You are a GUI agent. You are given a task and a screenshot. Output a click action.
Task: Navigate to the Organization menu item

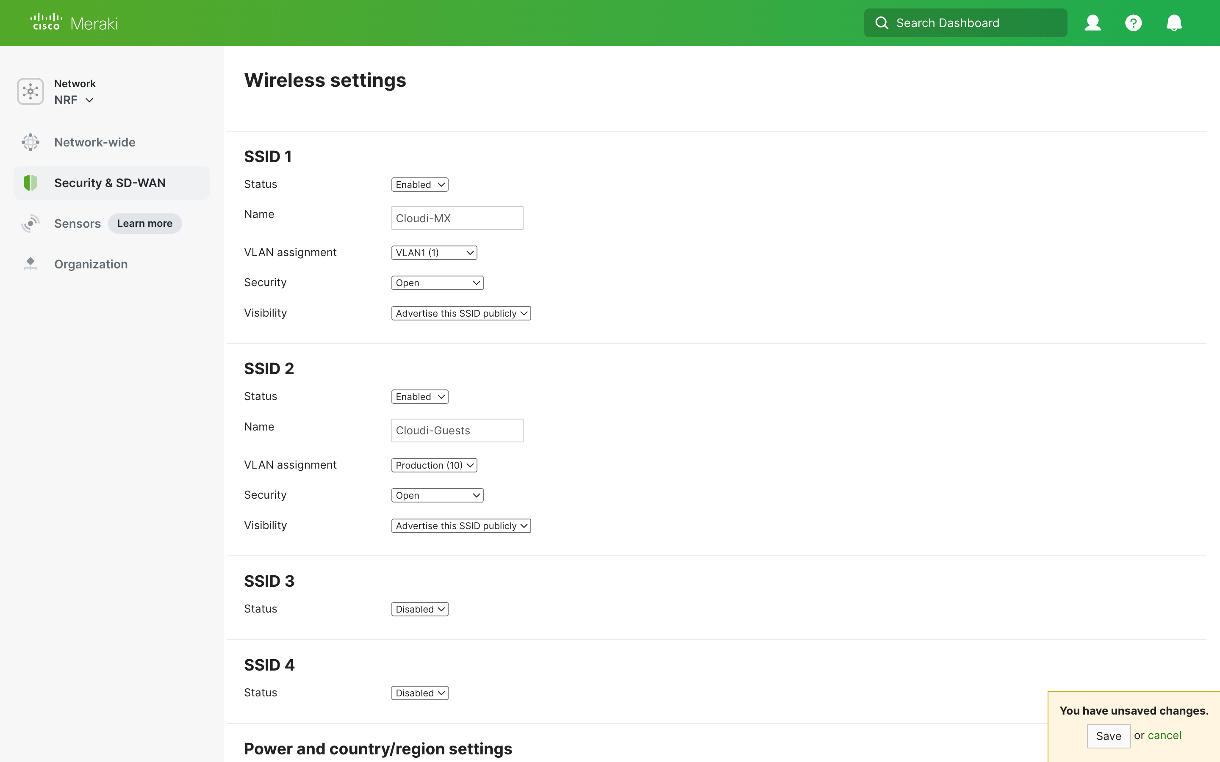tap(91, 264)
